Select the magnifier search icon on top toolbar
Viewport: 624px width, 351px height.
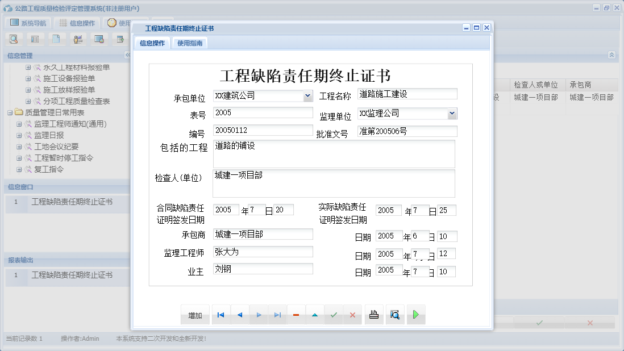click(x=14, y=39)
